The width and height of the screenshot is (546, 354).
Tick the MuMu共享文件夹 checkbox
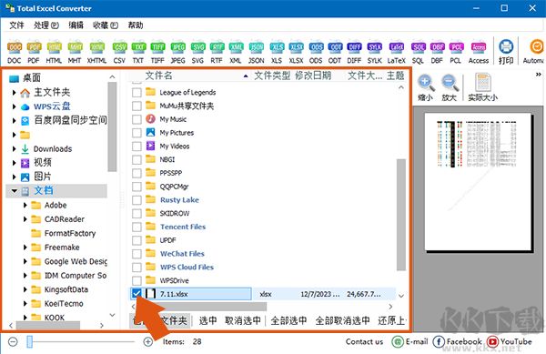(x=136, y=106)
